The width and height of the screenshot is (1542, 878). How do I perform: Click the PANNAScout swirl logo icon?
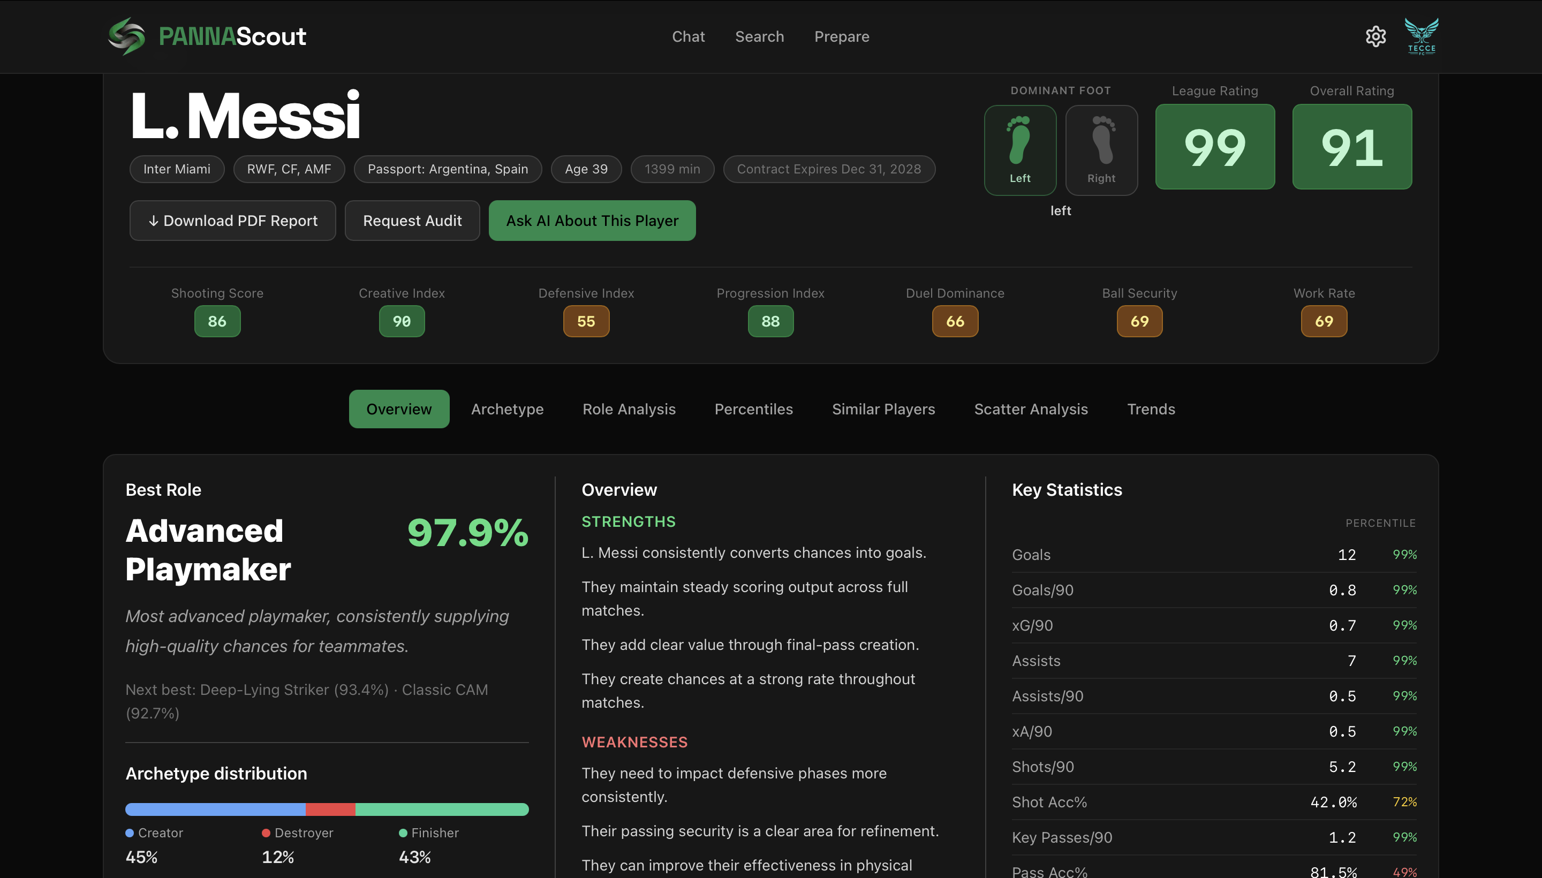coord(126,36)
